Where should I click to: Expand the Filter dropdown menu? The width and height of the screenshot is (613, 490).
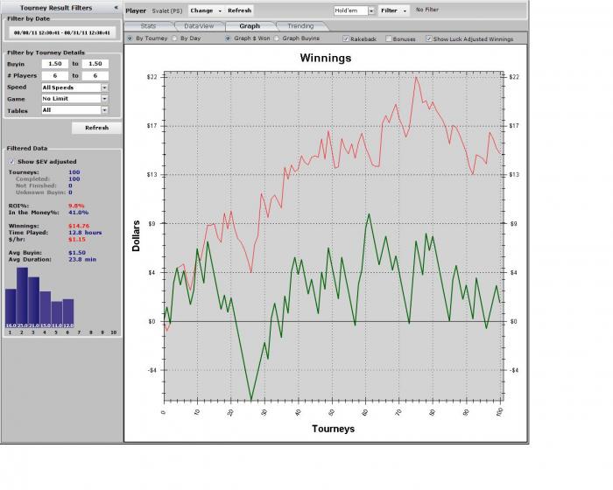pos(393,10)
